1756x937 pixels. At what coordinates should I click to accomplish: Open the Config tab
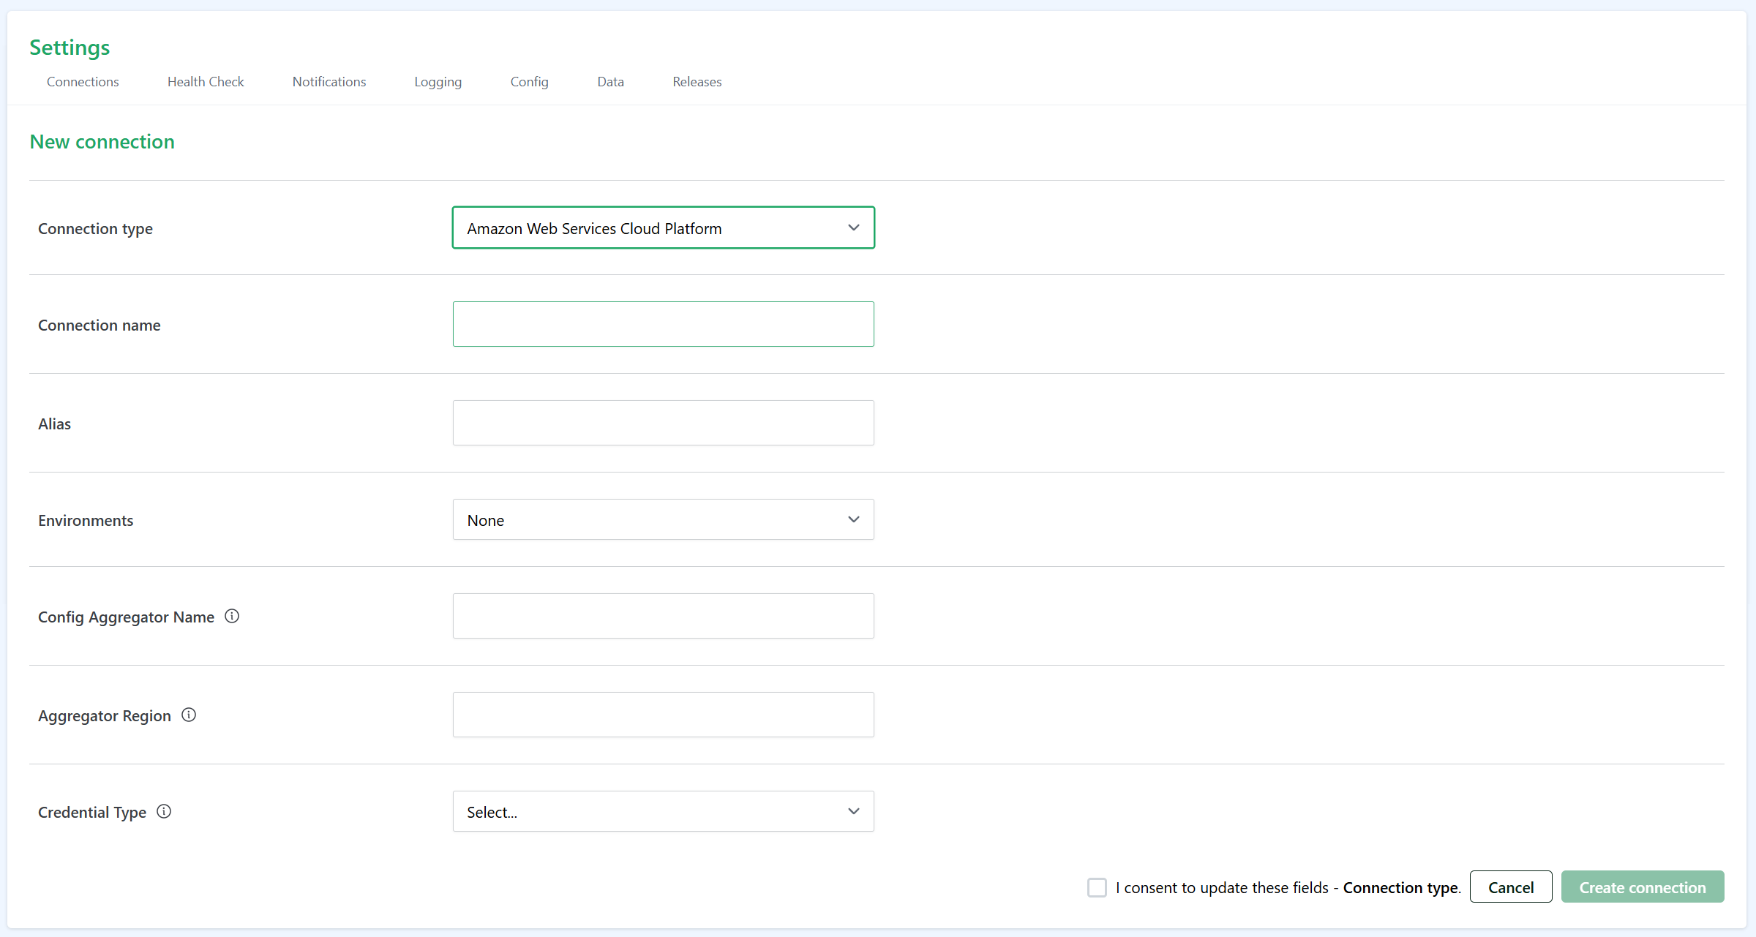tap(530, 82)
